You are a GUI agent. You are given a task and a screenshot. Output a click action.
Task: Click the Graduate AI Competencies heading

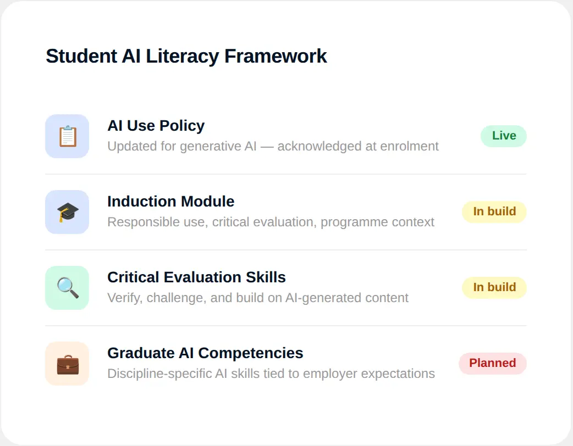(205, 353)
